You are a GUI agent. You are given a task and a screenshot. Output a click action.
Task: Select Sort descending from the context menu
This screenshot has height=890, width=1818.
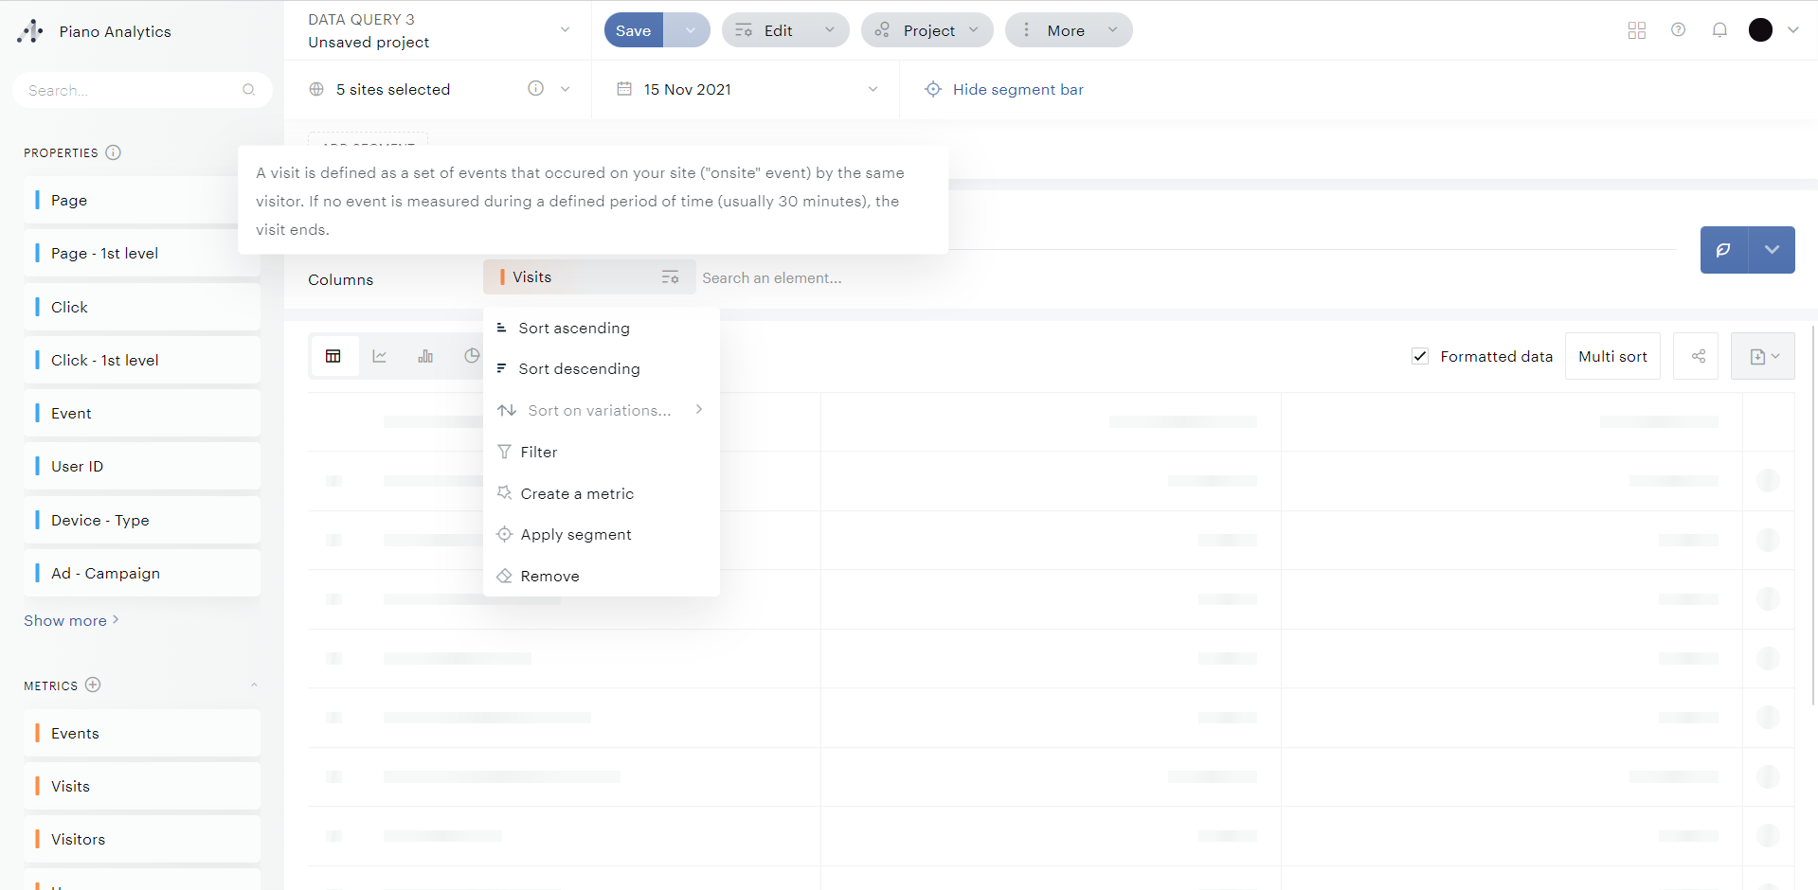(x=579, y=368)
